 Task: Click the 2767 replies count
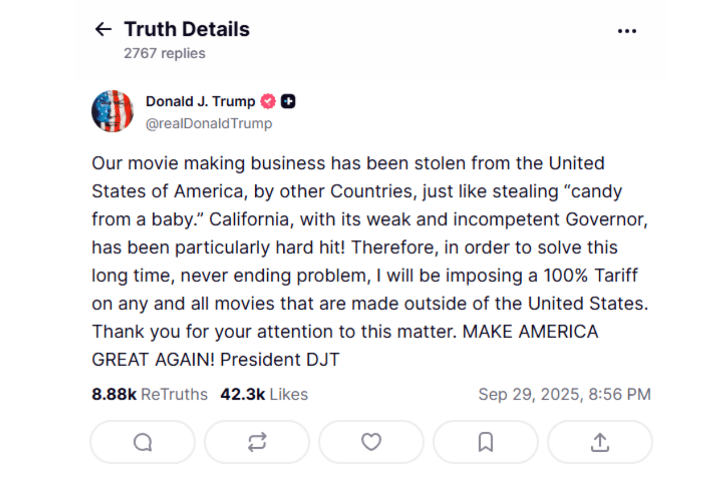(x=165, y=54)
